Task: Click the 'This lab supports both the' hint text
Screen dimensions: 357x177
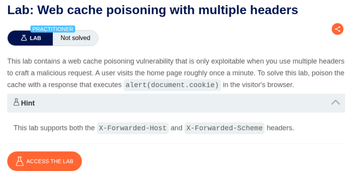Action: [54, 128]
